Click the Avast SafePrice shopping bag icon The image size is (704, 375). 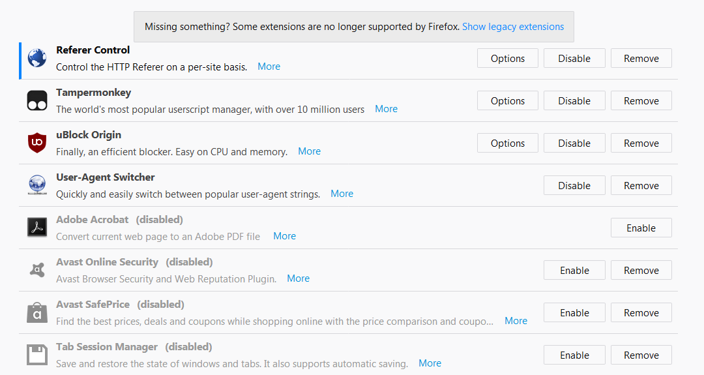click(37, 312)
